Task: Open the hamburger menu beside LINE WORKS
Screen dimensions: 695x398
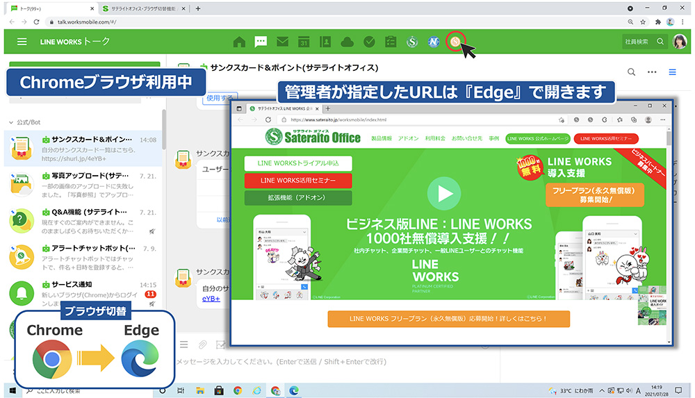Action: 22,42
